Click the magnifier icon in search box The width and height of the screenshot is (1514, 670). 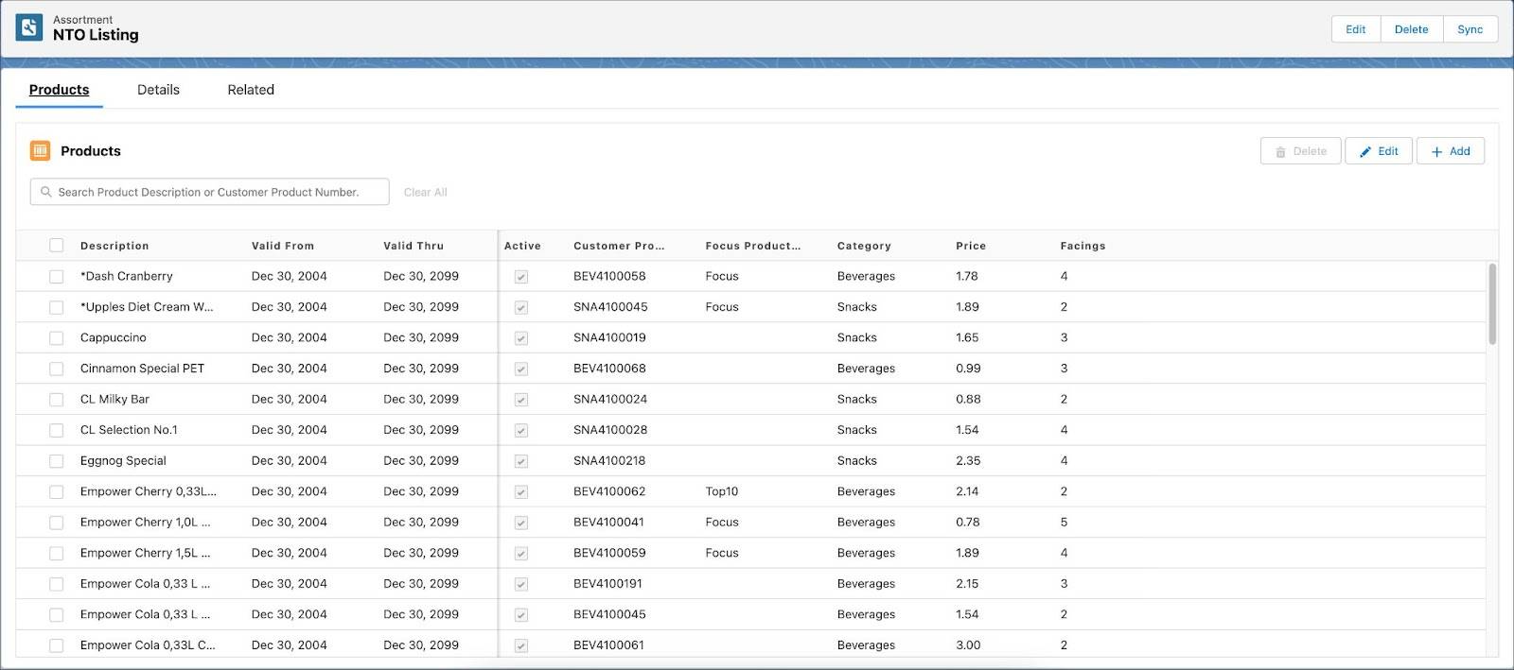point(45,192)
